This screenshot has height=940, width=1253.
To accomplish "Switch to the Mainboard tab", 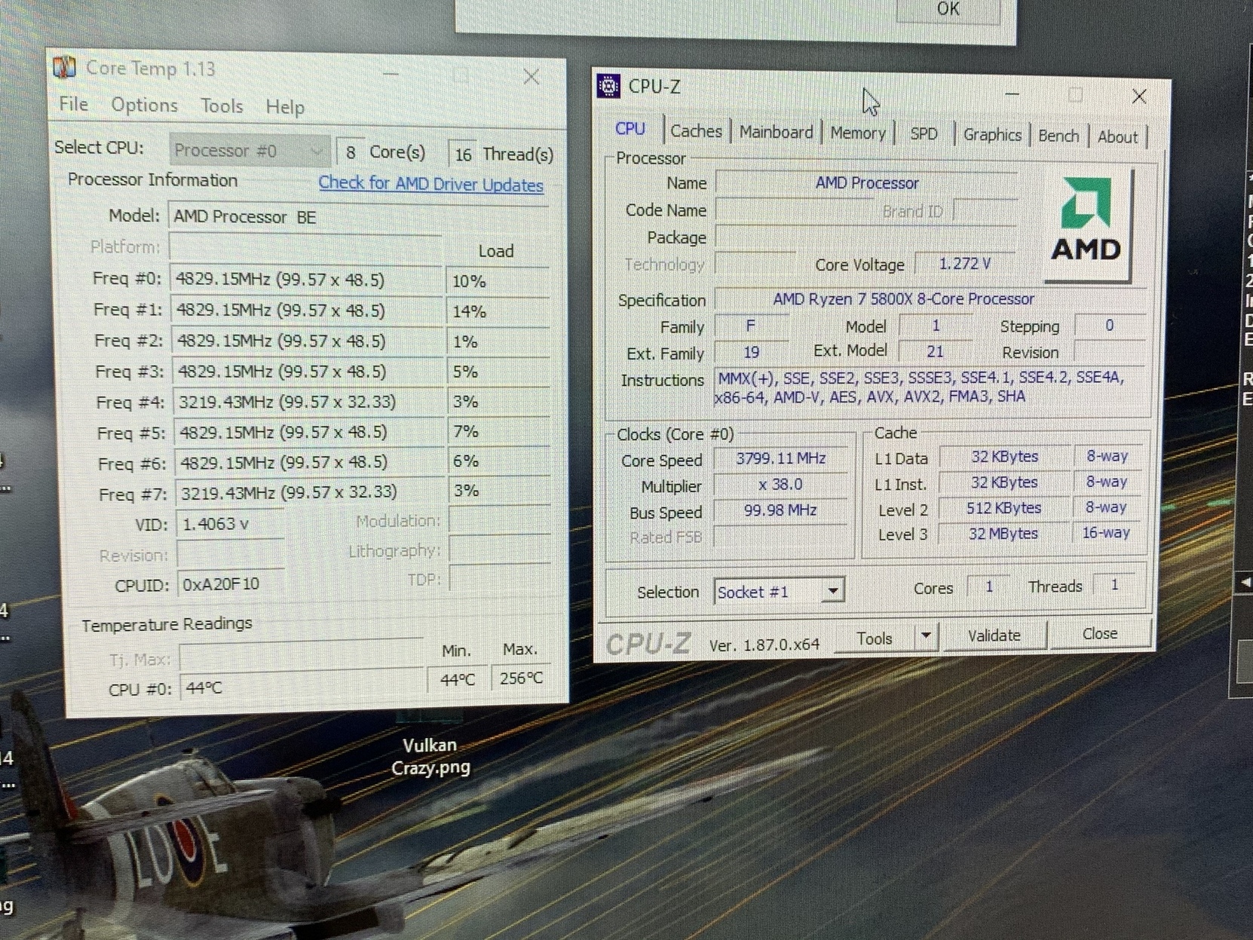I will pos(776,132).
